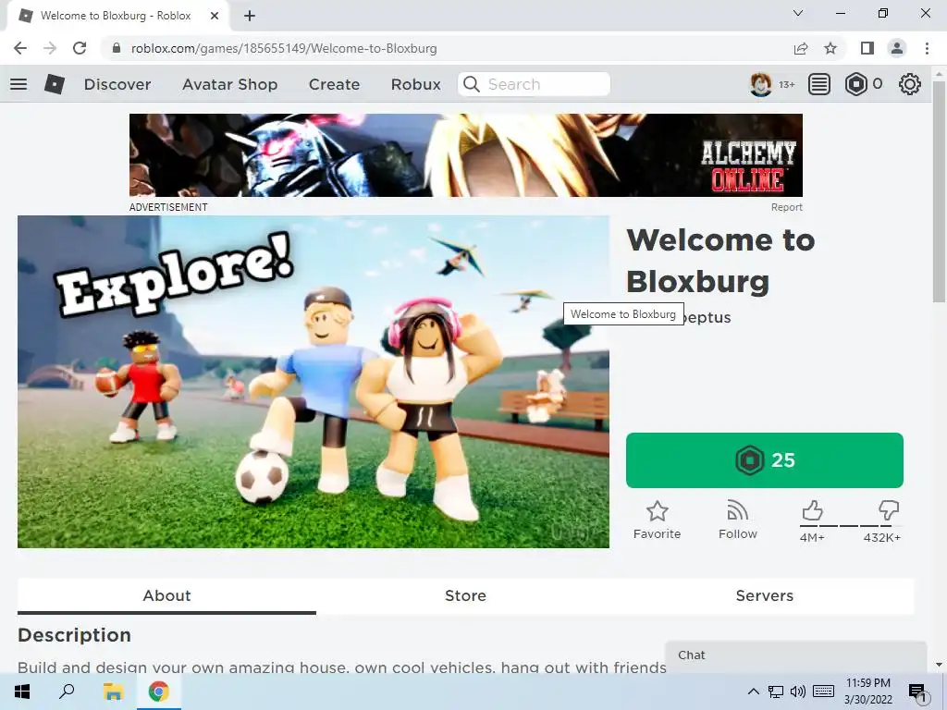947x710 pixels.
Task: Report the advertisement
Action: 786,207
